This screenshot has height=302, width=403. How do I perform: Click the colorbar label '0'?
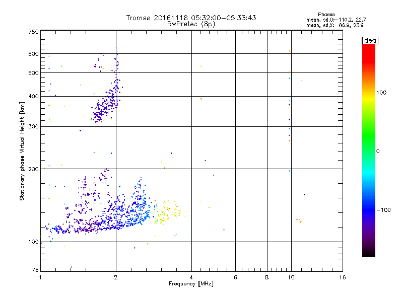377,151
